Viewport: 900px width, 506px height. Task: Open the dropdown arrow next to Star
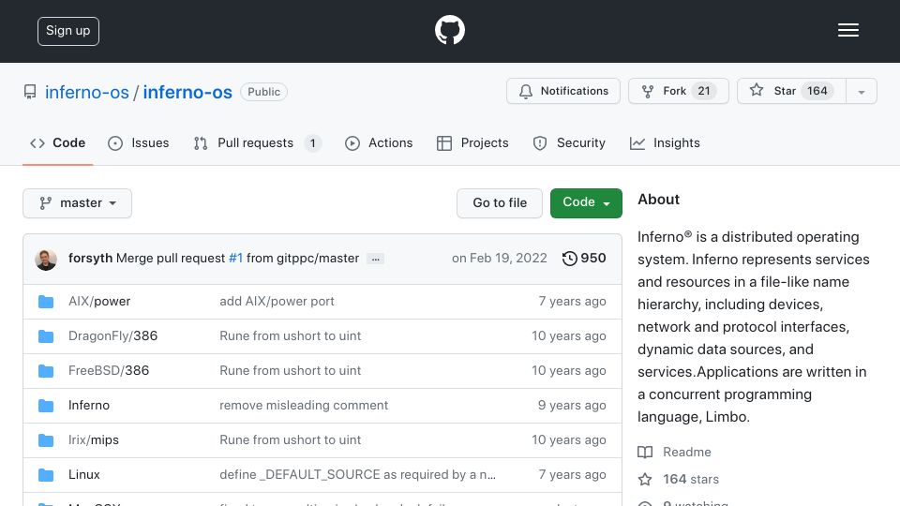861,91
